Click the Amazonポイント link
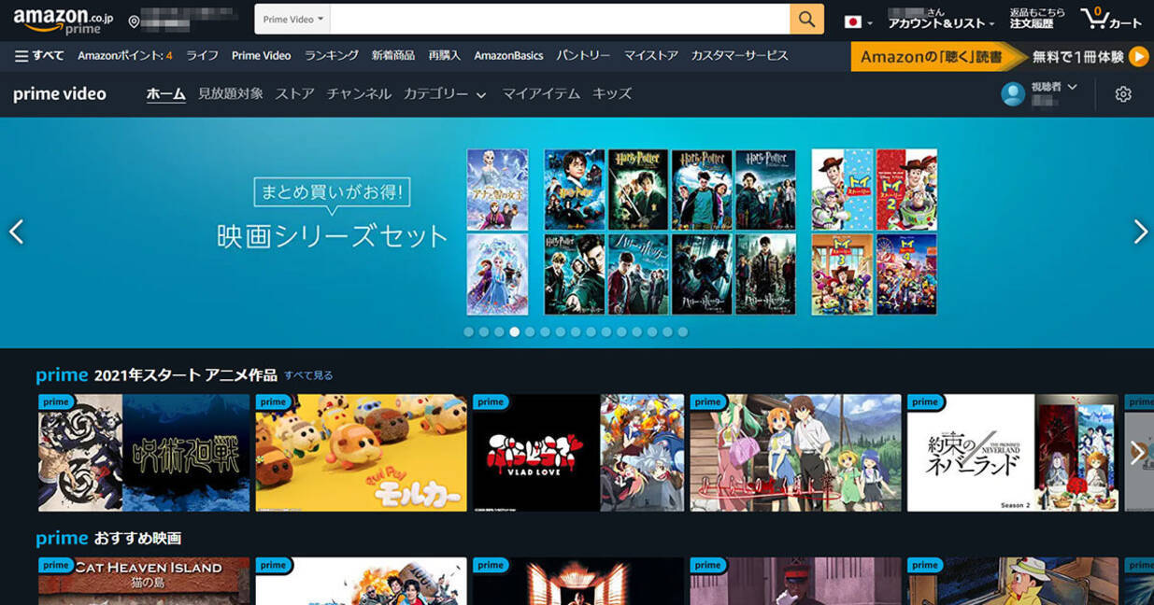Image resolution: width=1154 pixels, height=605 pixels. coord(125,56)
